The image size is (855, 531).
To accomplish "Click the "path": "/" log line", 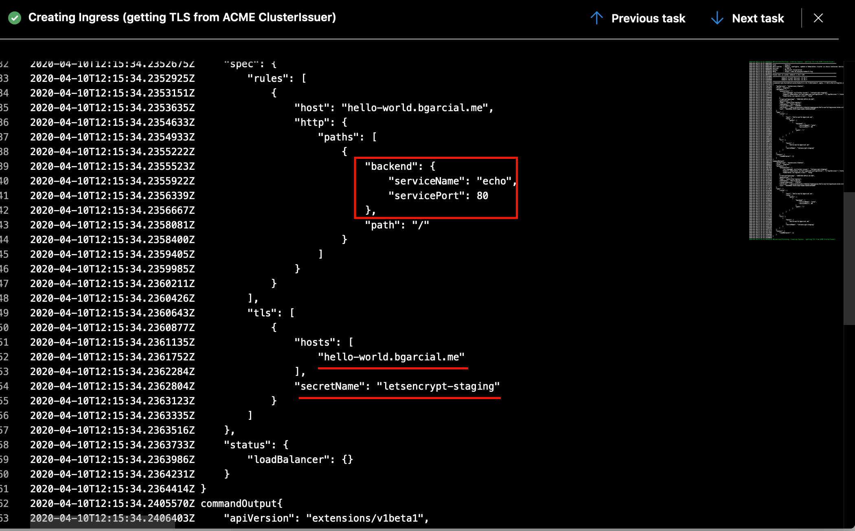I will 397,225.
